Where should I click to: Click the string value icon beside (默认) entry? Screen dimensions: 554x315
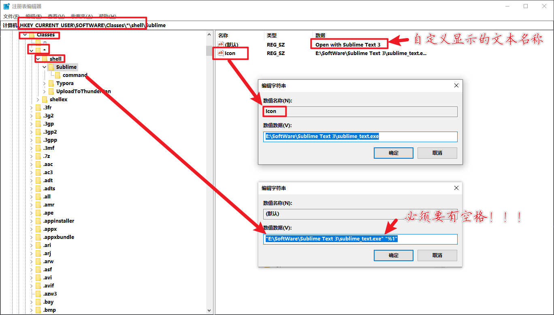(221, 45)
